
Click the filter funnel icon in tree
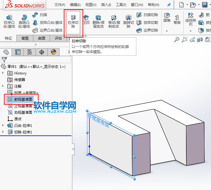[x=4, y=60]
